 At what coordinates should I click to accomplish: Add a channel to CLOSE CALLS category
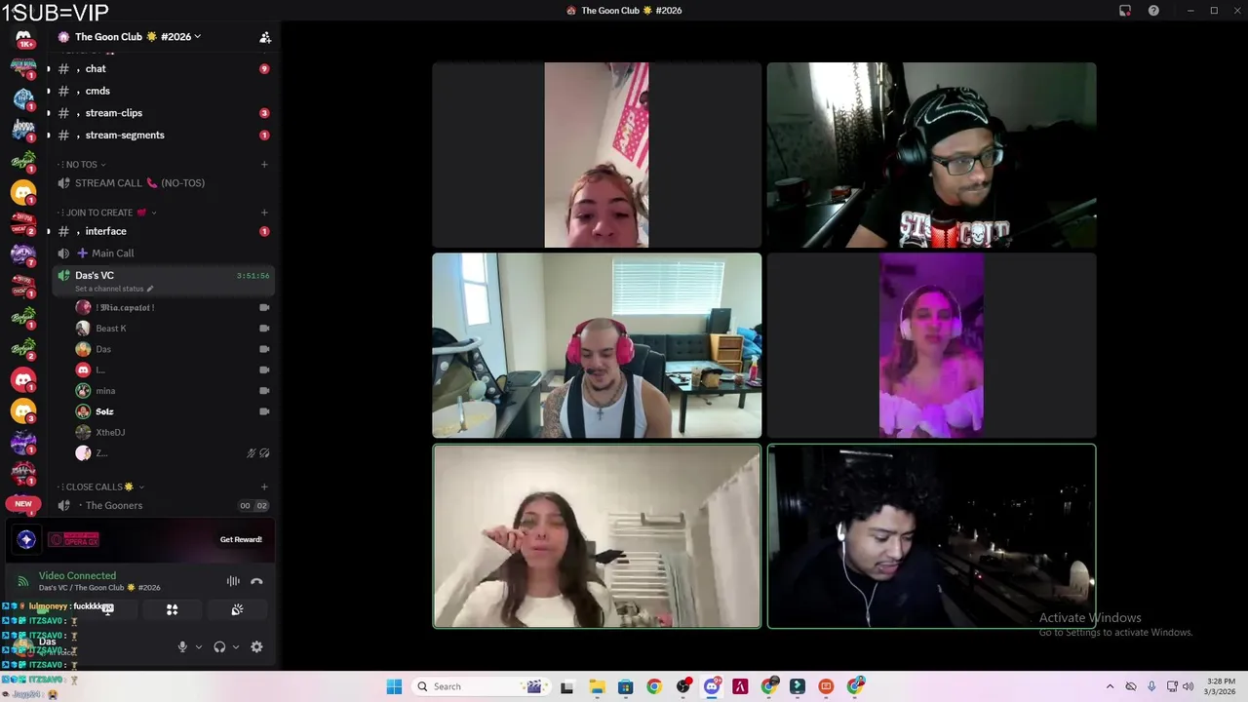pyautogui.click(x=264, y=487)
